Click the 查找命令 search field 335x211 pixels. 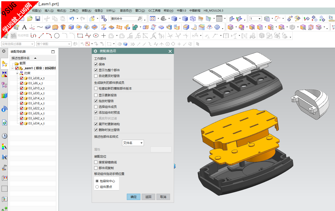pyautogui.click(x=126, y=19)
